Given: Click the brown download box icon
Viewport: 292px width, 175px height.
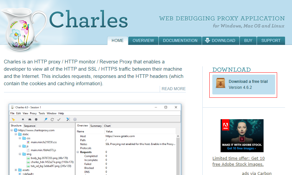Looking at the screenshot, I should 221,84.
